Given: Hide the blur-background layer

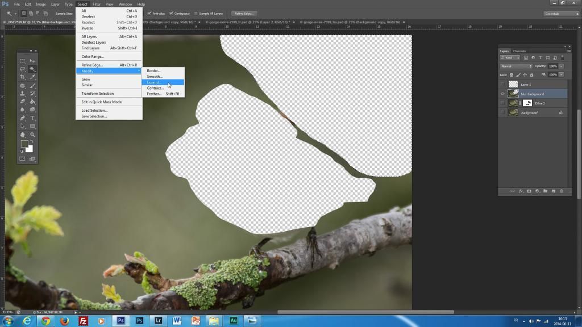Looking at the screenshot, I should 502,94.
